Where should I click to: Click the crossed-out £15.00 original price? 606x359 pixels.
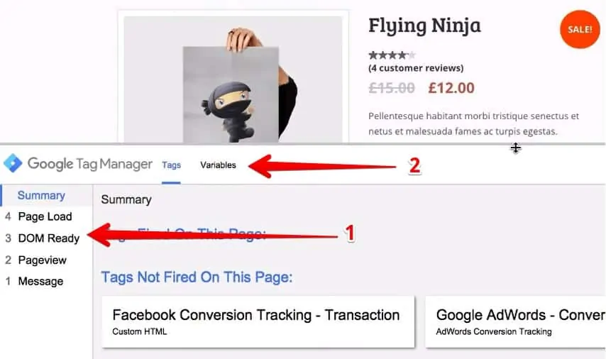coord(392,88)
